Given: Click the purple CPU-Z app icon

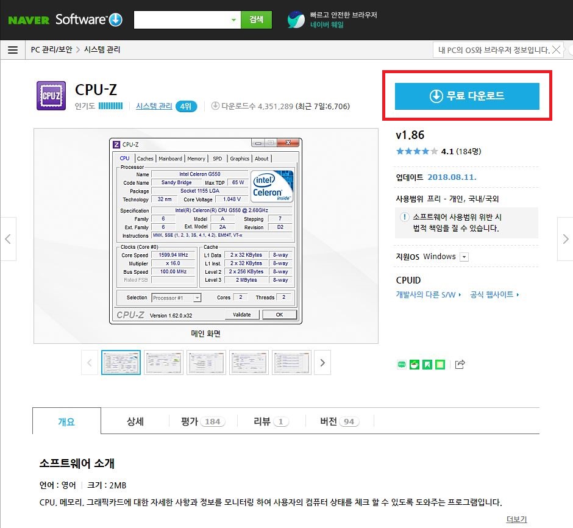Looking at the screenshot, I should coord(51,96).
